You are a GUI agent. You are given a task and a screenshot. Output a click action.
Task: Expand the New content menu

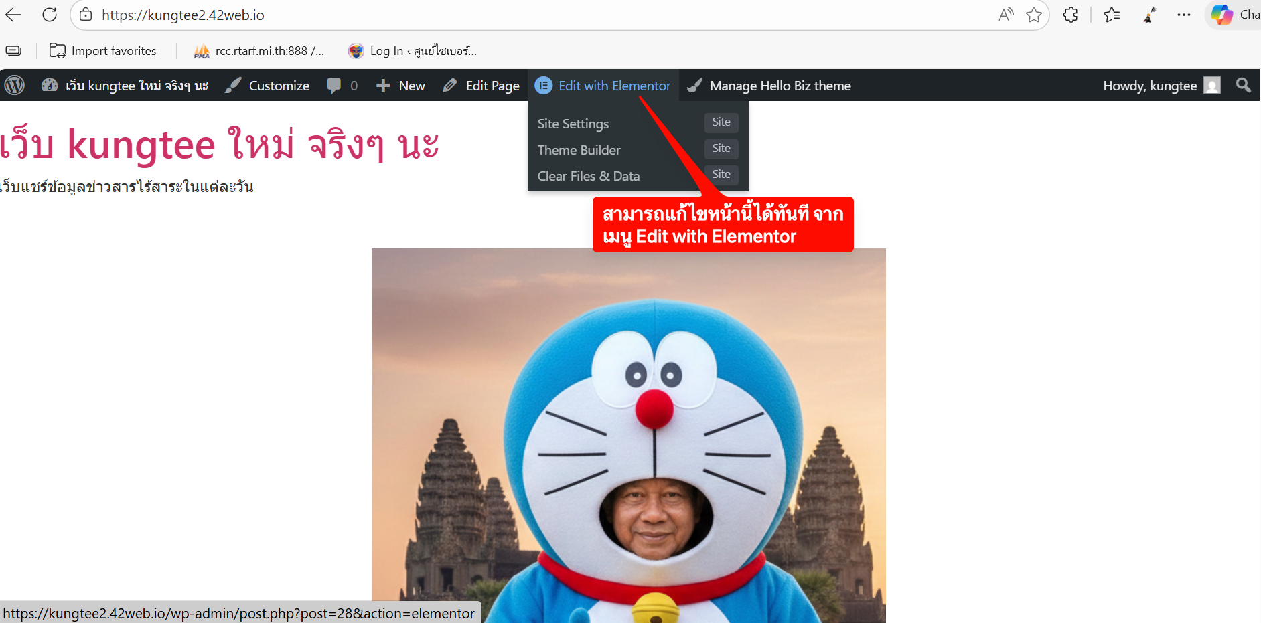(x=401, y=86)
